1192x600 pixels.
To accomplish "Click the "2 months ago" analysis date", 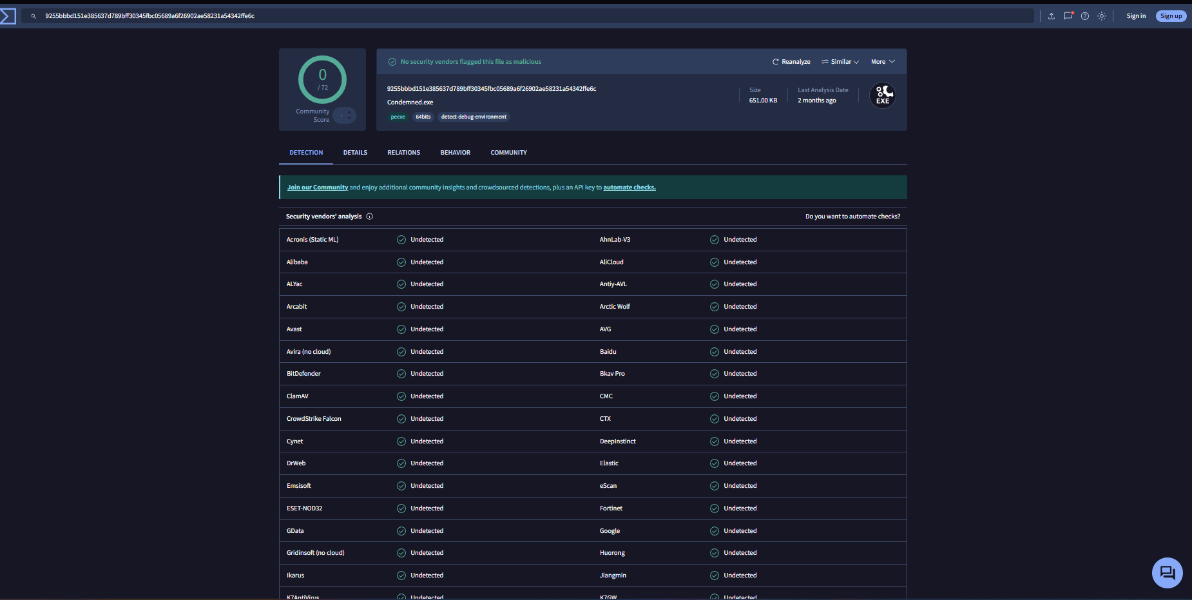I will tap(817, 101).
